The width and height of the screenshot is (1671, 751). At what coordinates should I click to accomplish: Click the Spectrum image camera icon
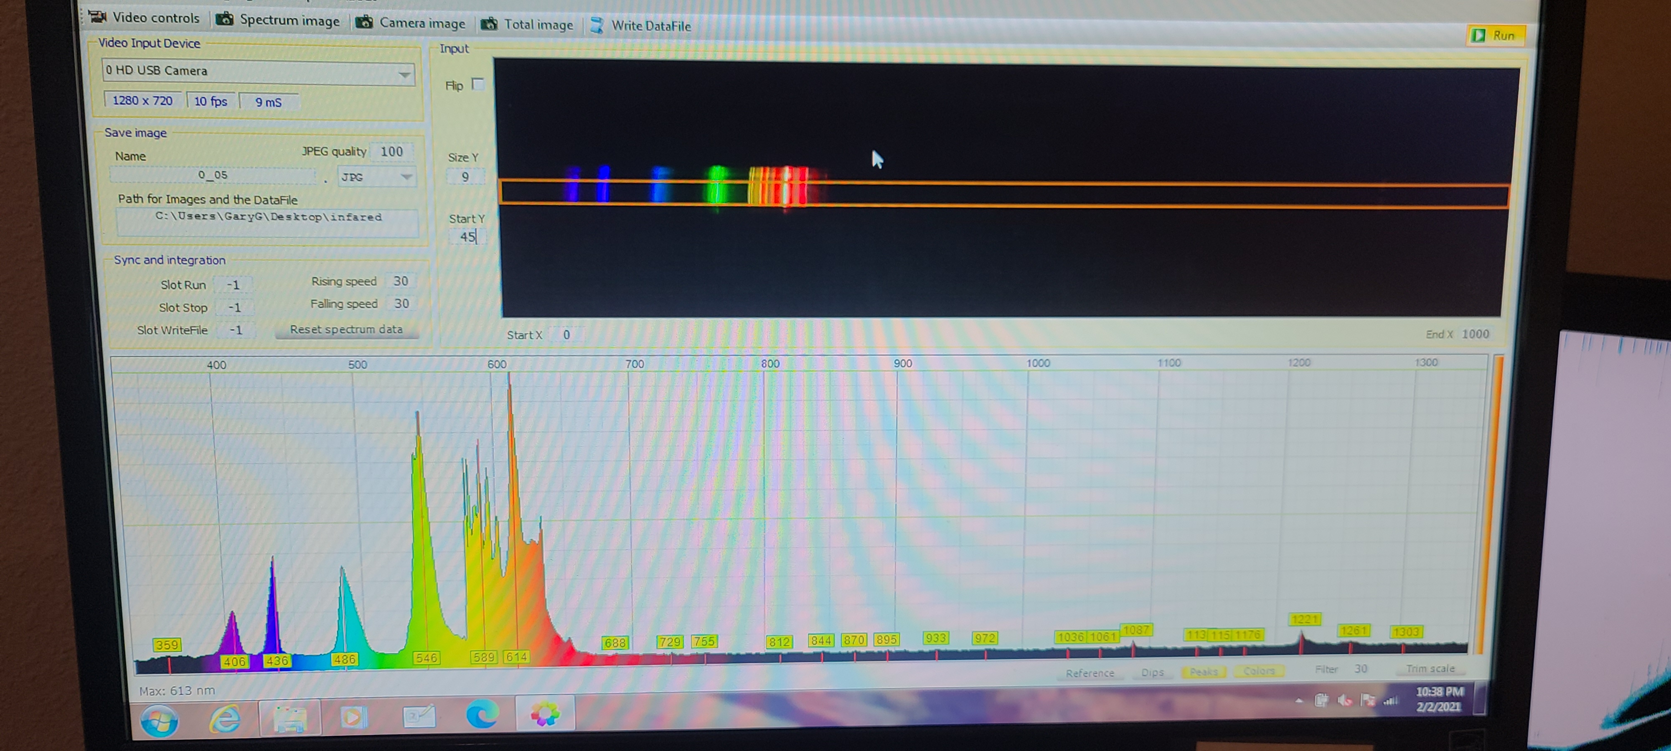click(225, 19)
